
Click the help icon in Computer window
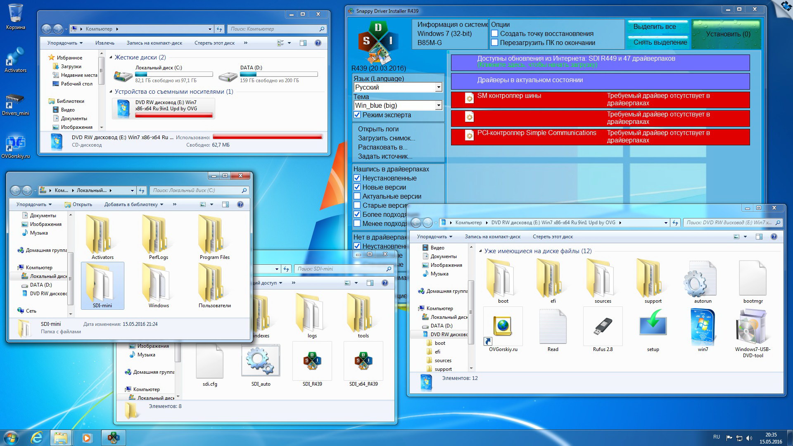click(318, 43)
